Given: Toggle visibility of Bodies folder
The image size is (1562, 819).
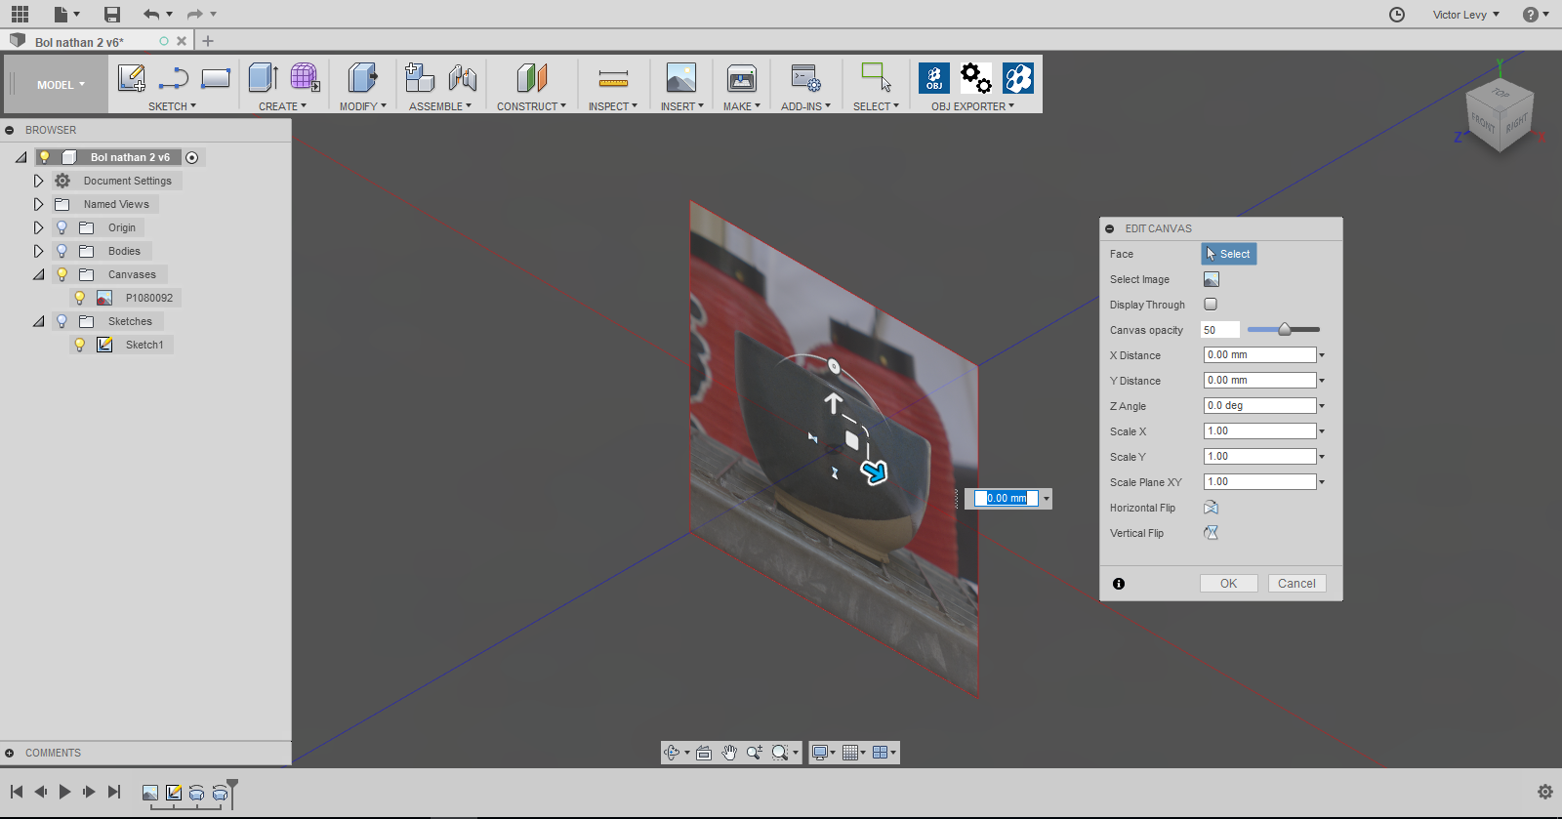Looking at the screenshot, I should pos(62,251).
